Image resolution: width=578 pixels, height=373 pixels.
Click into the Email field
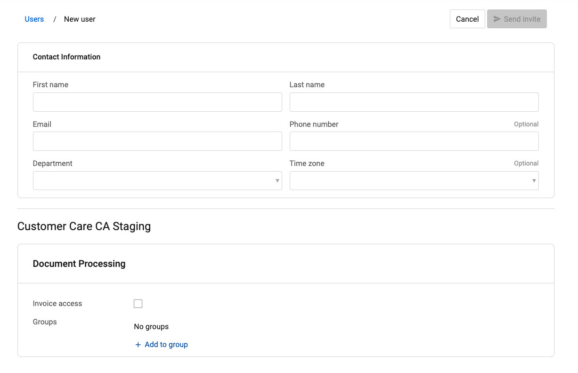(157, 141)
